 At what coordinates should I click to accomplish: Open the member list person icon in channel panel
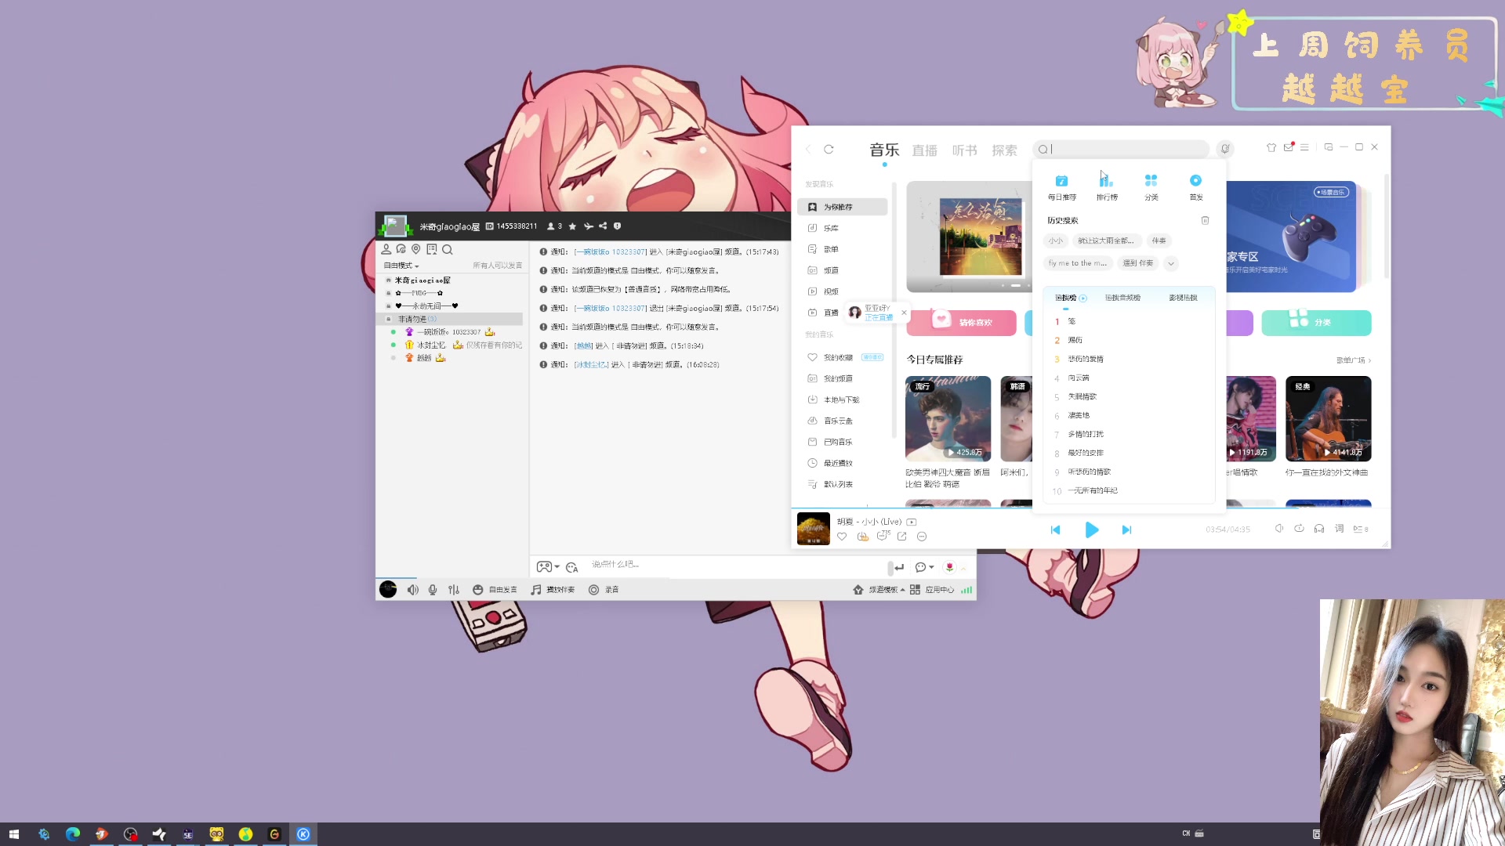pos(386,249)
